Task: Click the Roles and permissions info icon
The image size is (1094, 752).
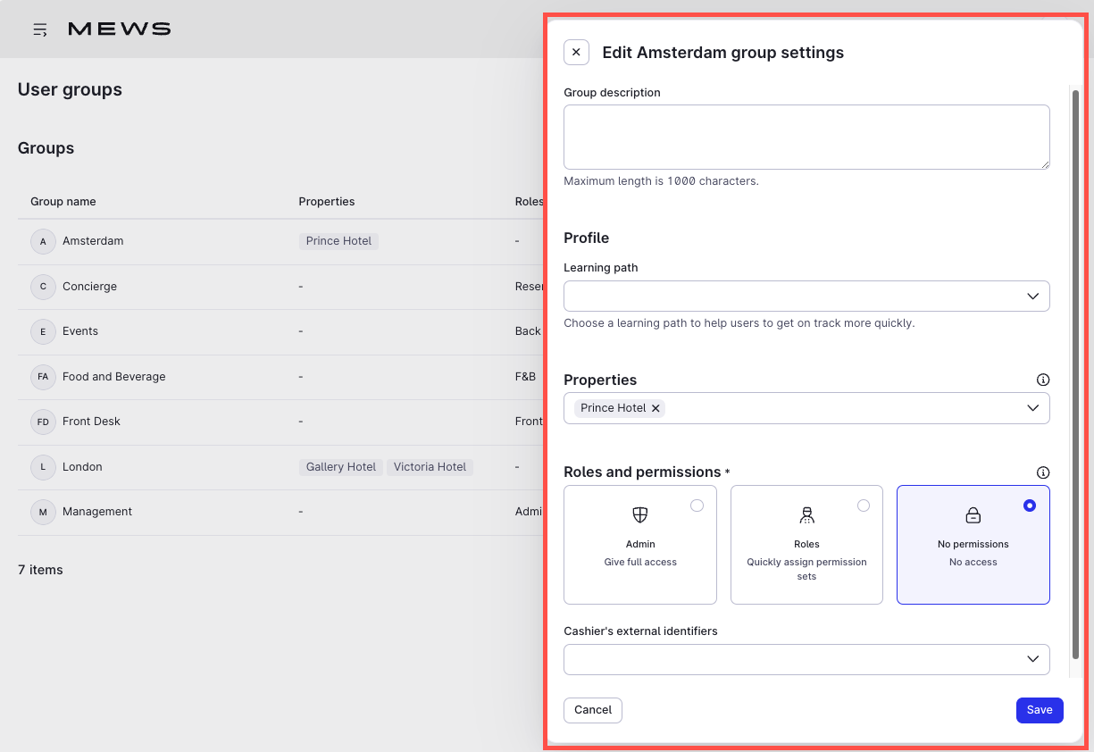Action: tap(1042, 472)
